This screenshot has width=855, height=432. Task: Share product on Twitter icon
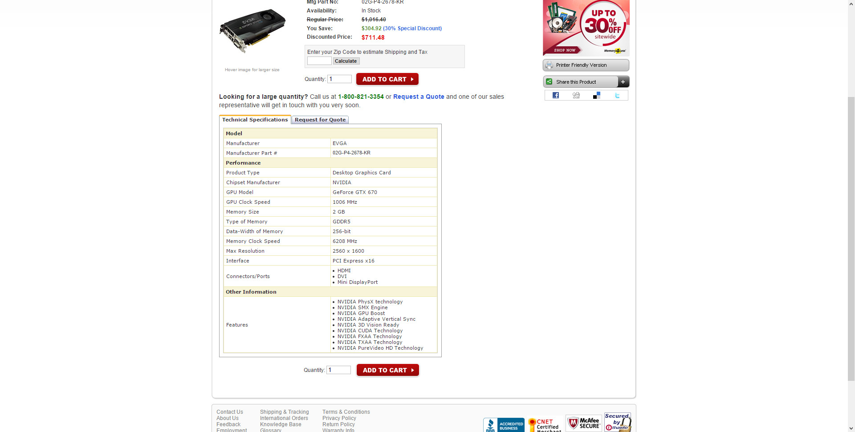pos(617,95)
